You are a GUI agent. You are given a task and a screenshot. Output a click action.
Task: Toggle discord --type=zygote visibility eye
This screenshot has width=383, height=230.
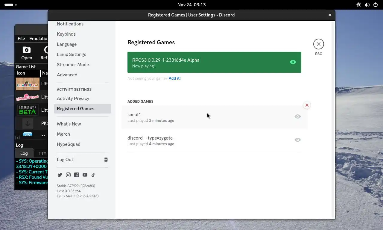point(297,140)
